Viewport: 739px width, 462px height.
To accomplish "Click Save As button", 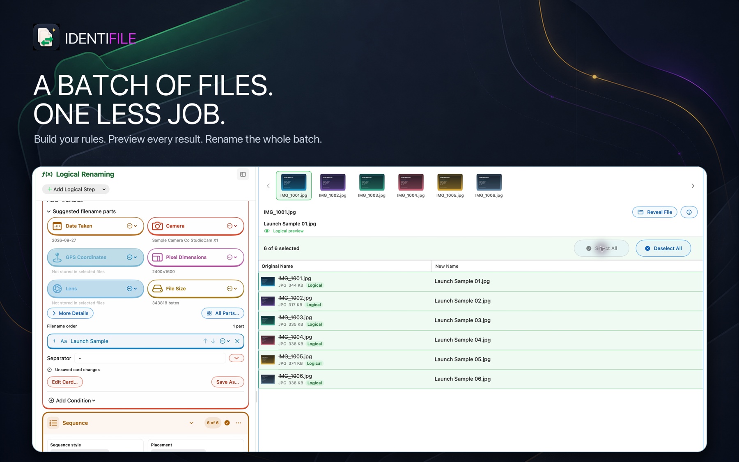I will tap(227, 382).
